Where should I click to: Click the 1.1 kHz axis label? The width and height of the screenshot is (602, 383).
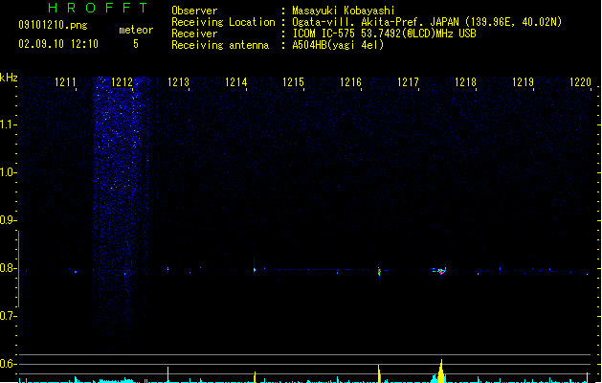[x=8, y=124]
